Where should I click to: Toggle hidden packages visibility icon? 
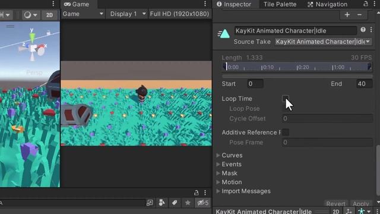tap(203, 203)
